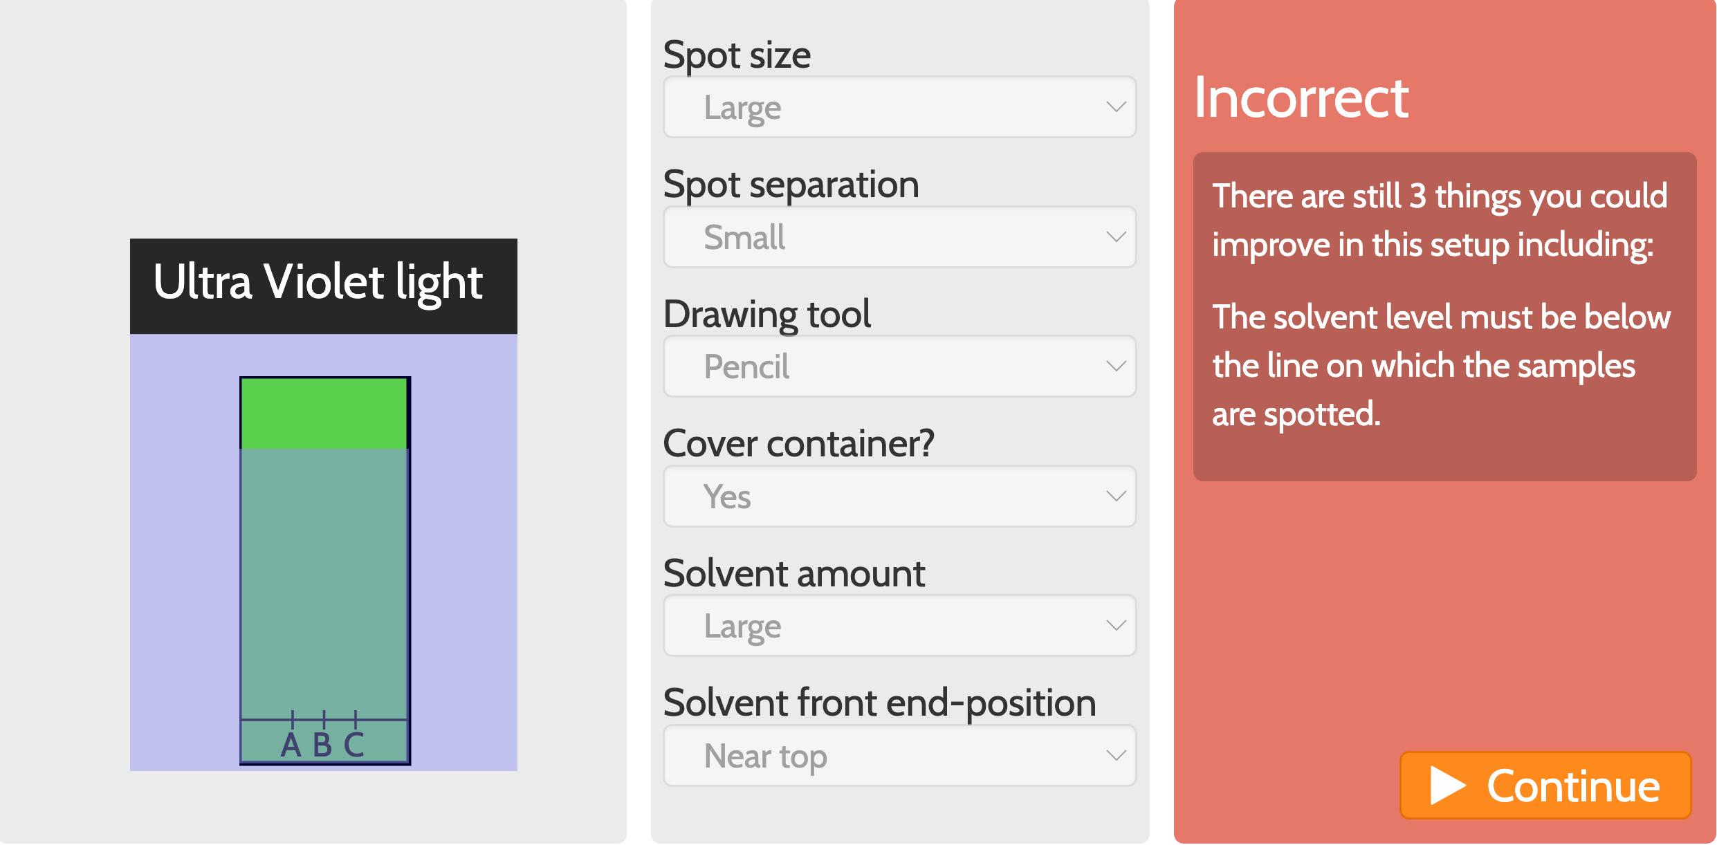Viewport: 1717px width, 845px height.
Task: Click the chevron arrow in Spot separation field
Action: tap(1116, 236)
